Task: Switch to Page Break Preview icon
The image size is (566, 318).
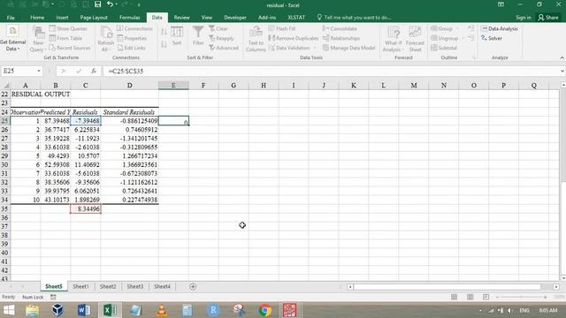Action: tap(486, 297)
